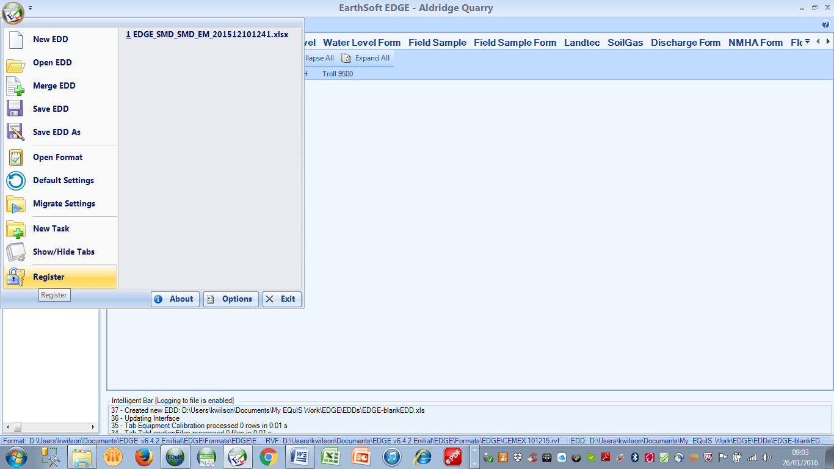Image resolution: width=834 pixels, height=469 pixels.
Task: Launch Firefox from the taskbar
Action: click(x=144, y=457)
